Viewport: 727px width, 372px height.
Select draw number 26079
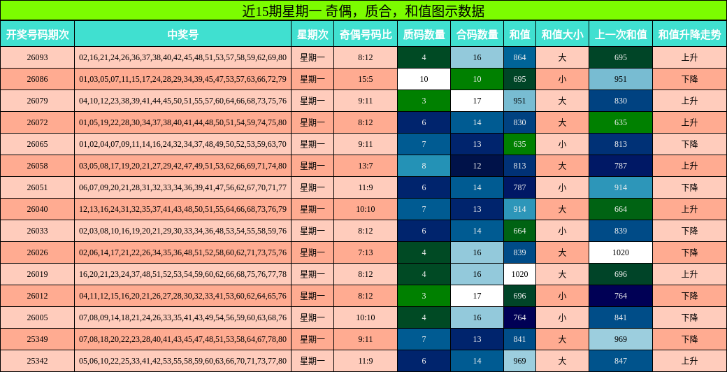[x=38, y=101]
